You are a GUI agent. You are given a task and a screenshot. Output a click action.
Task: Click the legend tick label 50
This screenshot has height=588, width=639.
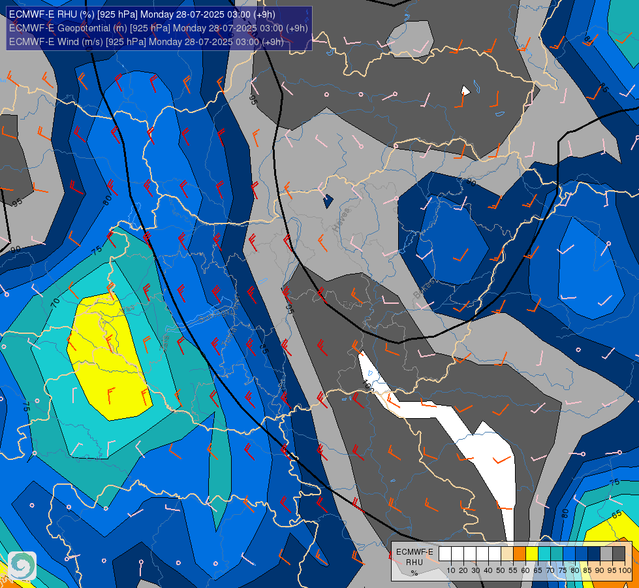[501, 570]
